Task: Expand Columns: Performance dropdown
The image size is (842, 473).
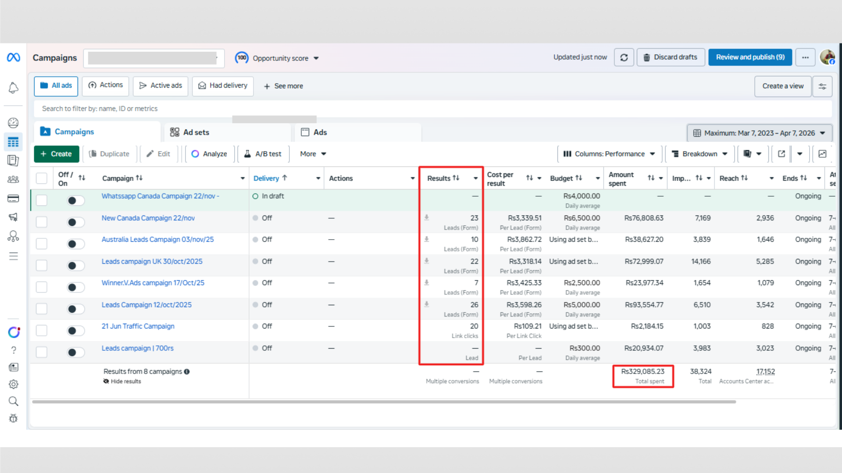Action: (610, 154)
